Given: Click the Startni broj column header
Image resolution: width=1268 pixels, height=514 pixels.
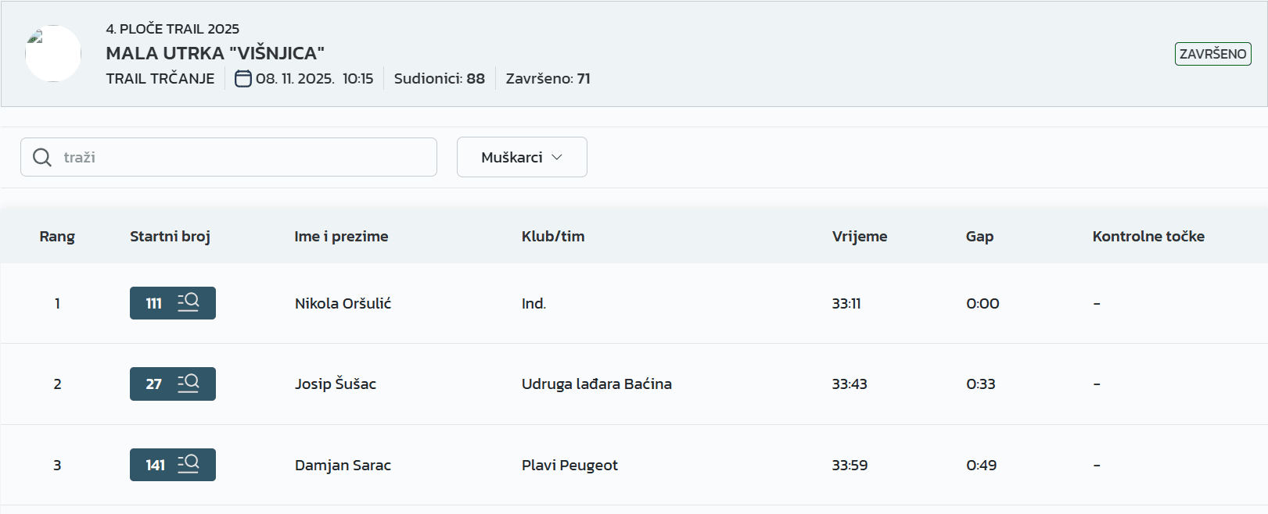Looking at the screenshot, I should [x=170, y=236].
